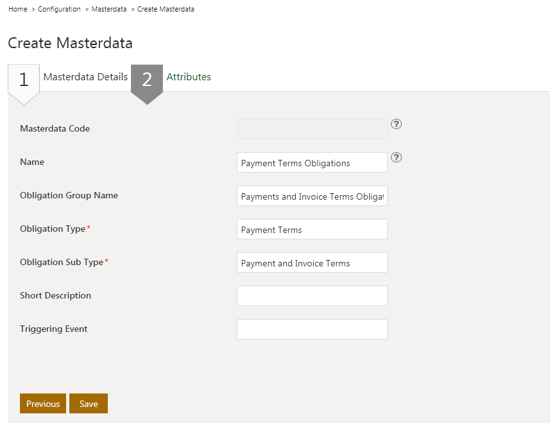Click the help icon next to Name field
The width and height of the screenshot is (550, 423).
point(396,157)
